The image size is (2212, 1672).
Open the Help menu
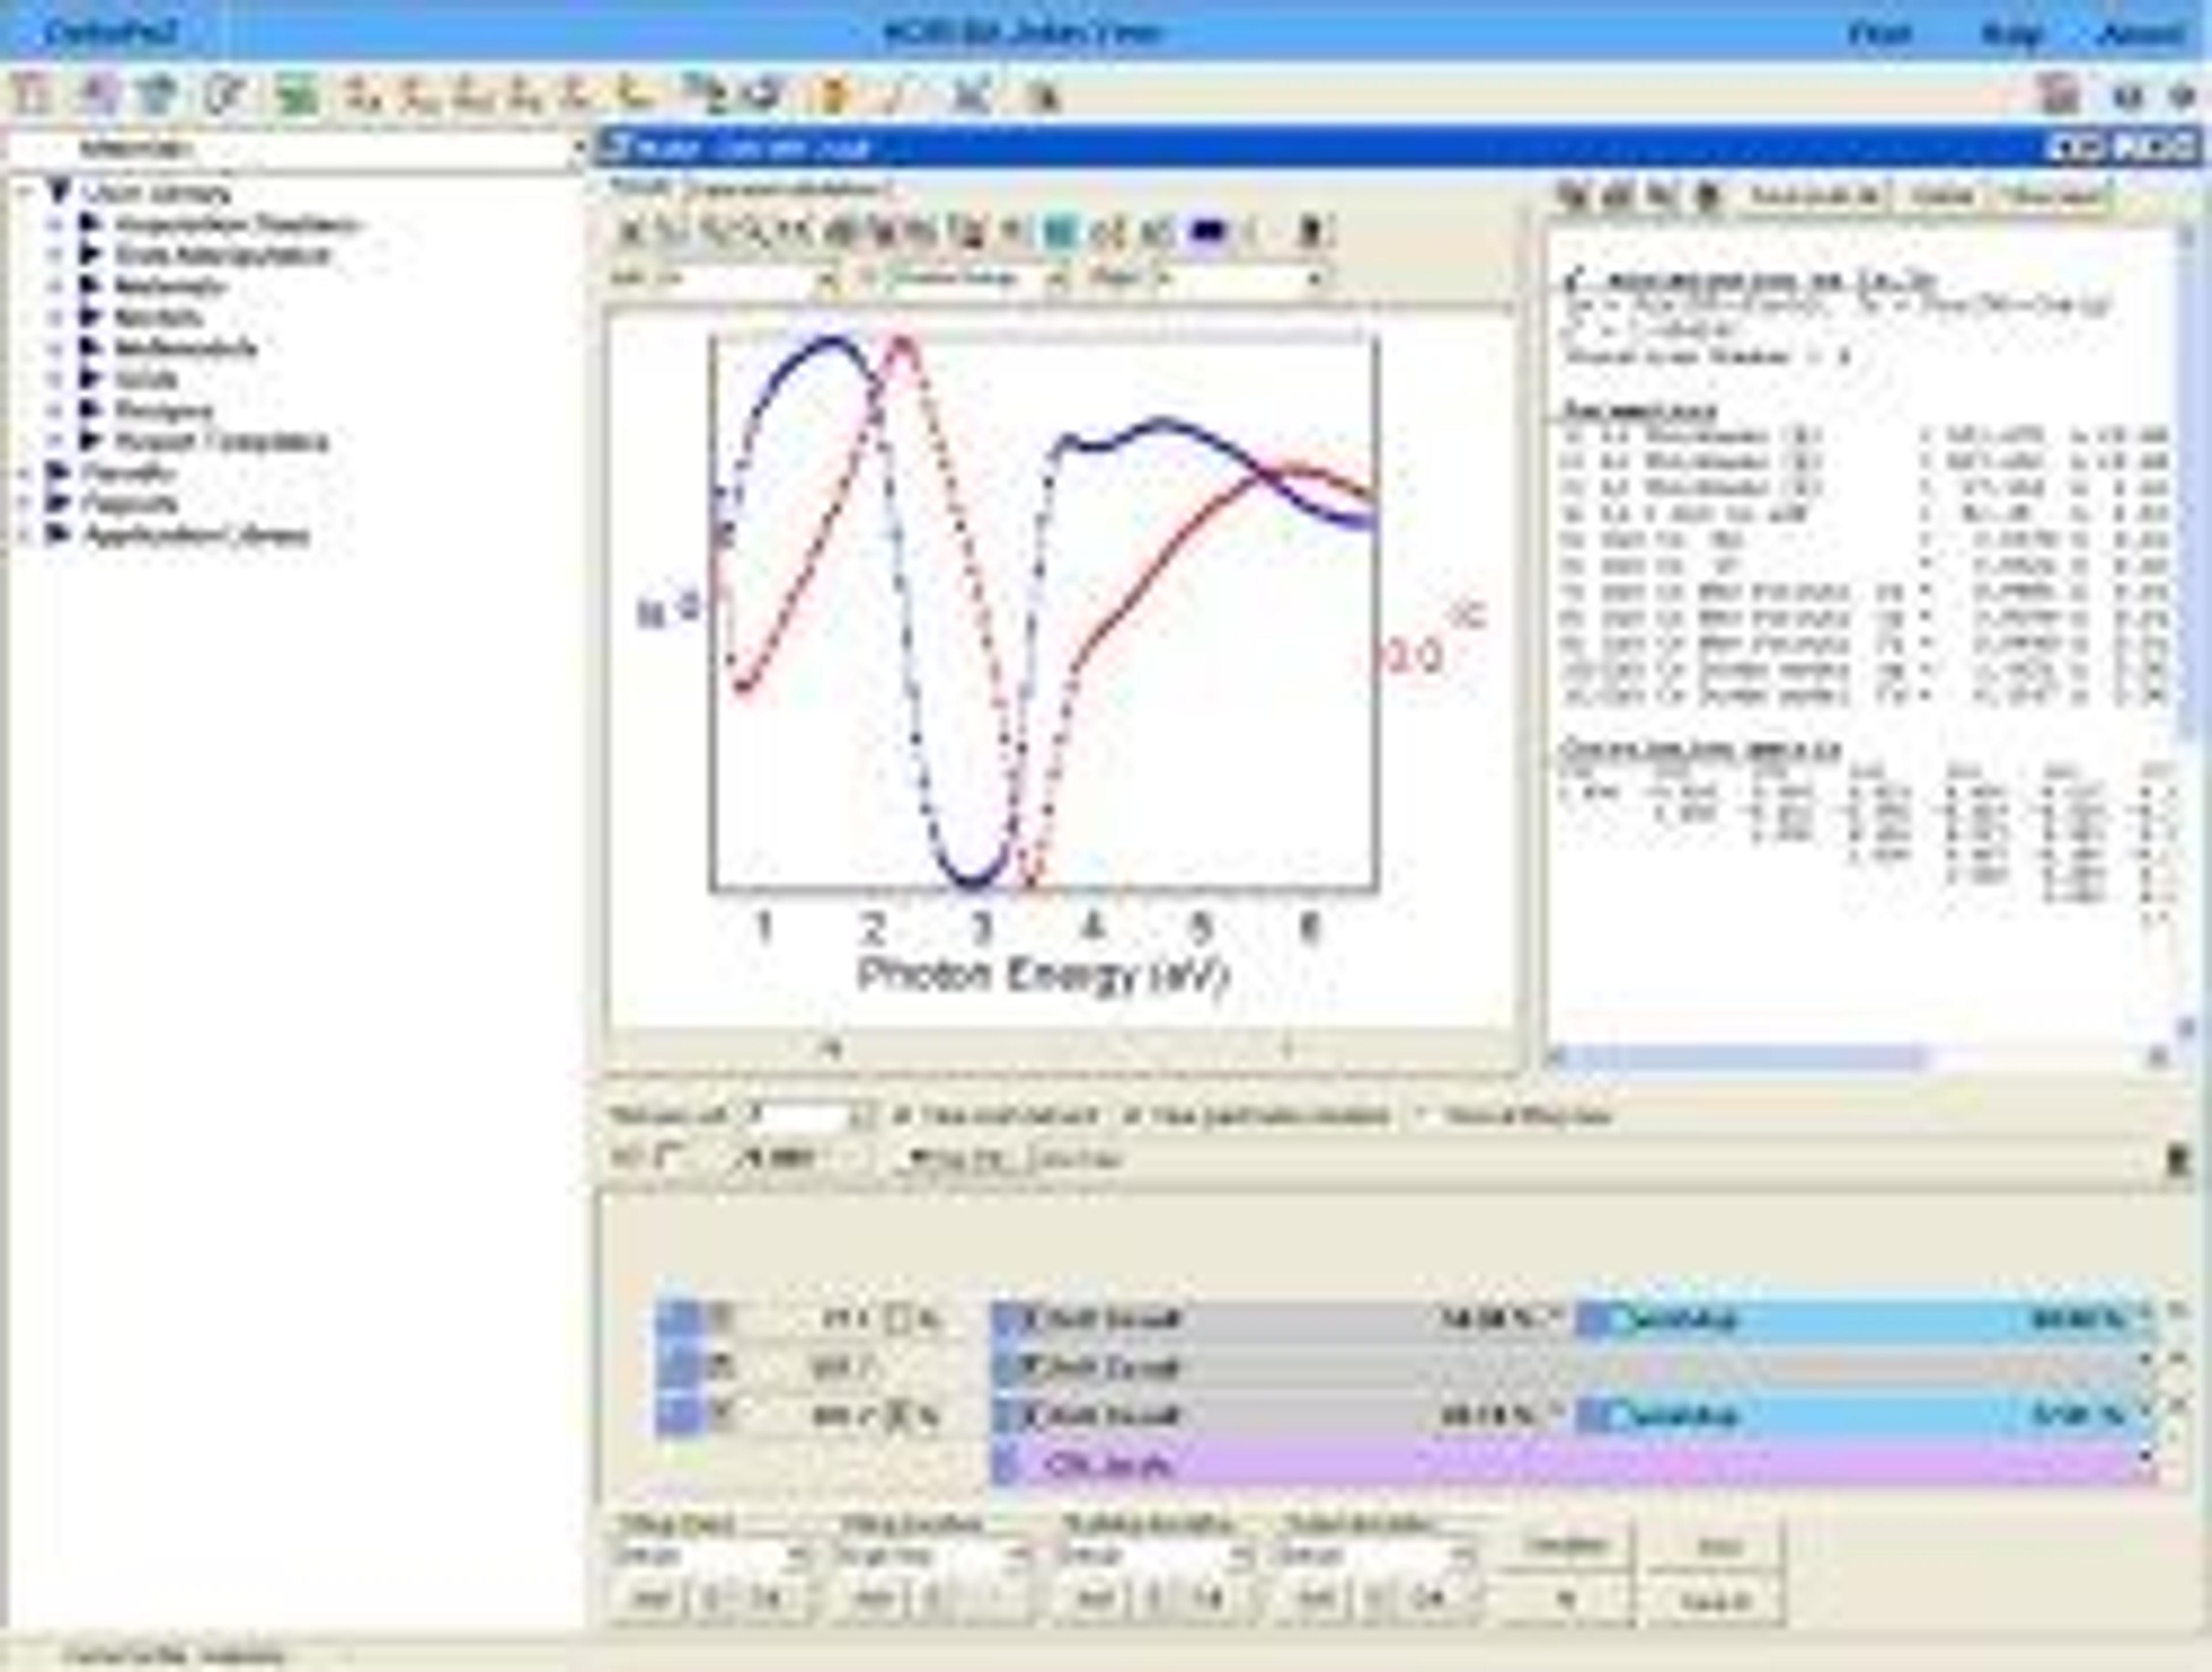coord(2010,33)
